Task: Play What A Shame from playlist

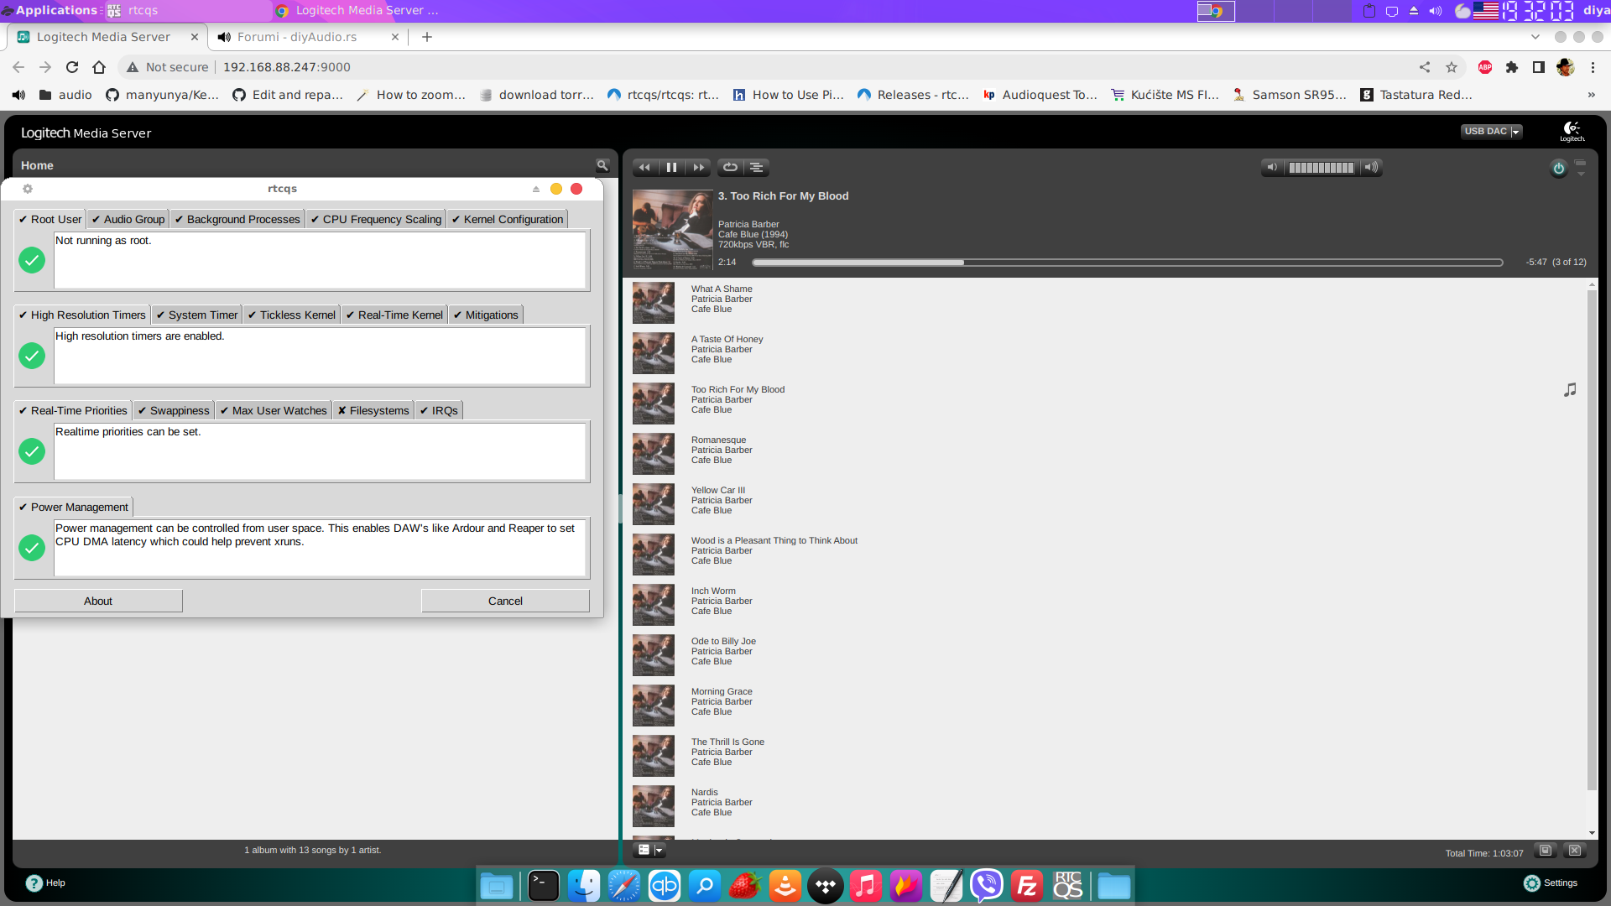Action: pyautogui.click(x=721, y=289)
